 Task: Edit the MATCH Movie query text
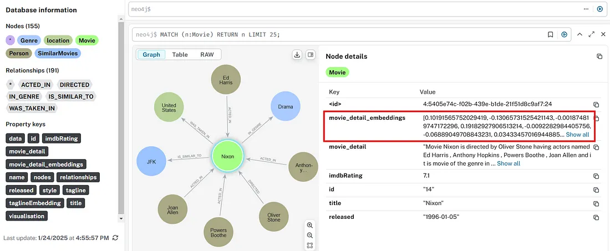click(338, 34)
